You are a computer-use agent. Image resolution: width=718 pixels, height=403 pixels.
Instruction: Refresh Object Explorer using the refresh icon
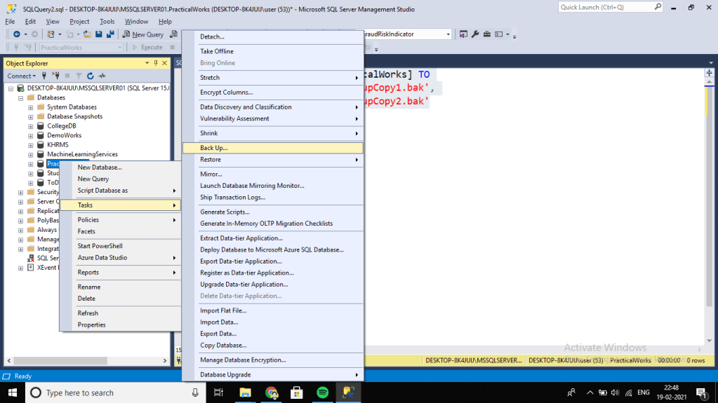click(x=90, y=76)
